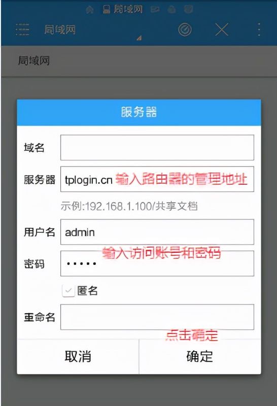Click the 确定 button
Screen dimensions: 277x406
pos(200,356)
